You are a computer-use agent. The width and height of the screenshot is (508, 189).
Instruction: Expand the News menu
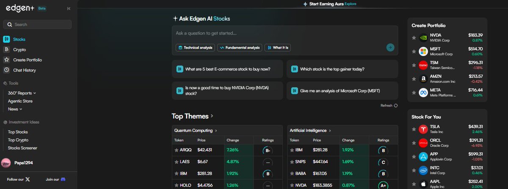coord(15,109)
